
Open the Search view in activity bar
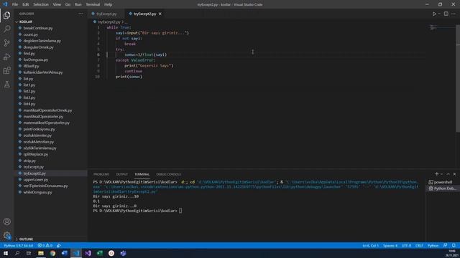point(6,29)
